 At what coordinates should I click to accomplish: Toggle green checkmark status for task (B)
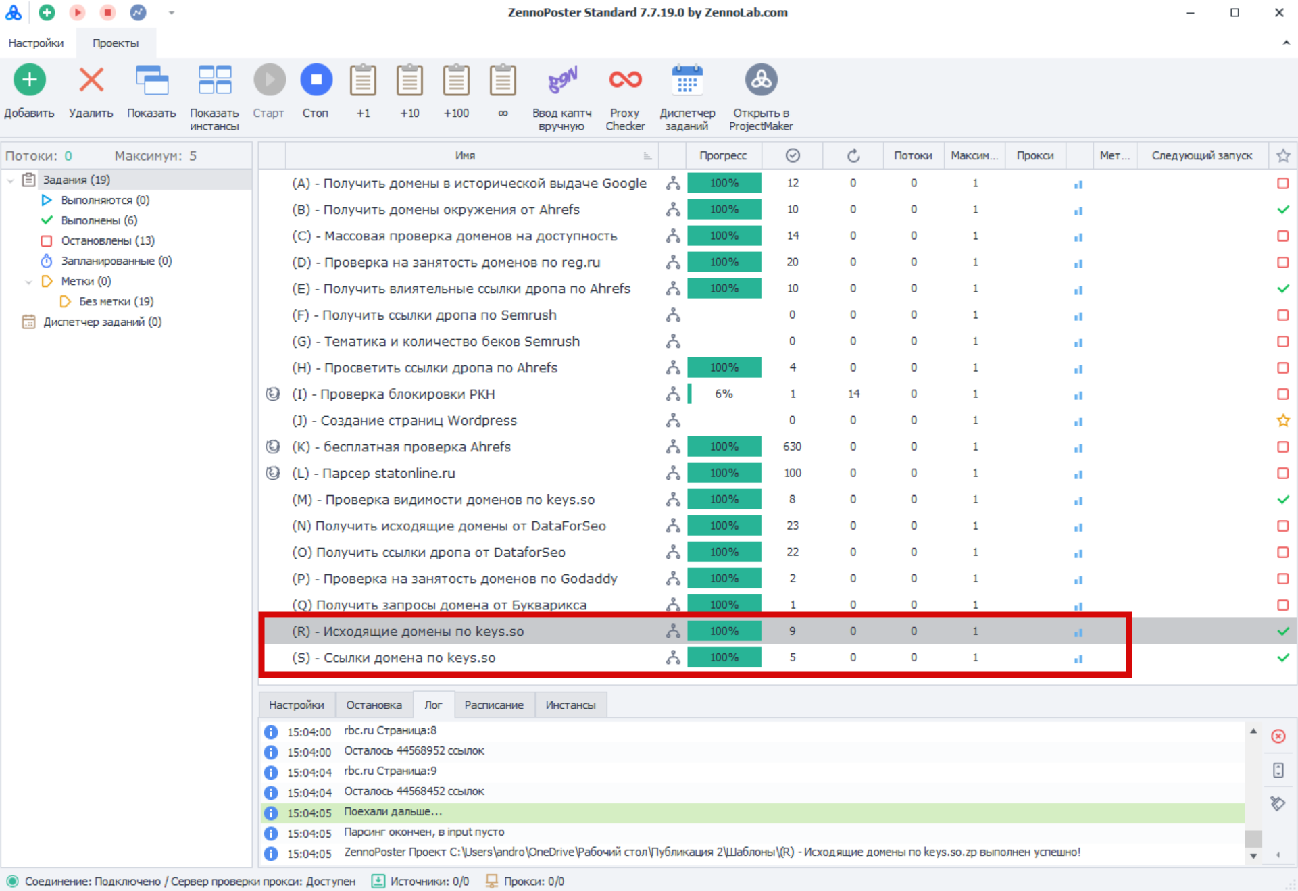pyautogui.click(x=1283, y=209)
